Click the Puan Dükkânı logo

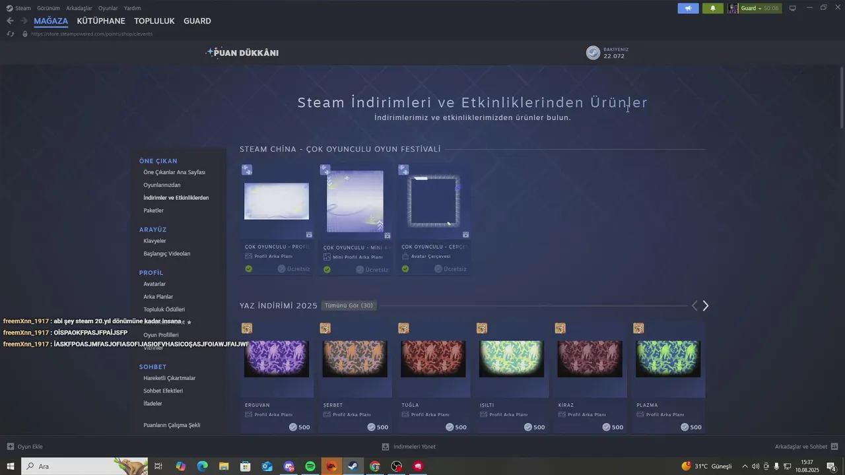(242, 53)
